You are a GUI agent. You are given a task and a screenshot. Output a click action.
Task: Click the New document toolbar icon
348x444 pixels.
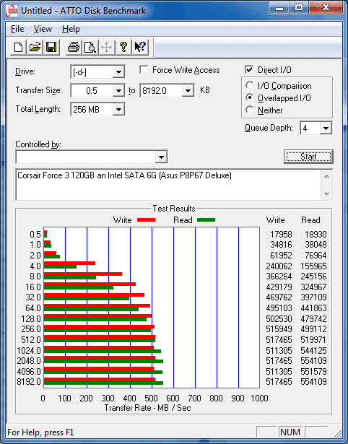[19, 47]
